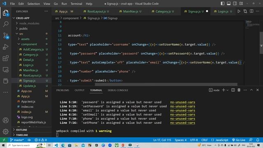Open Source Control view in activity bar
This screenshot has width=263, height=148.
pyautogui.click(x=6, y=35)
